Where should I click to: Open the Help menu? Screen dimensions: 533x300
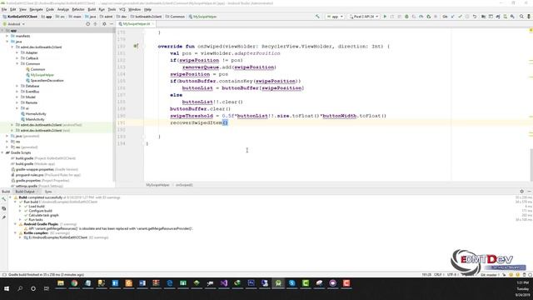pyautogui.click(x=147, y=9)
